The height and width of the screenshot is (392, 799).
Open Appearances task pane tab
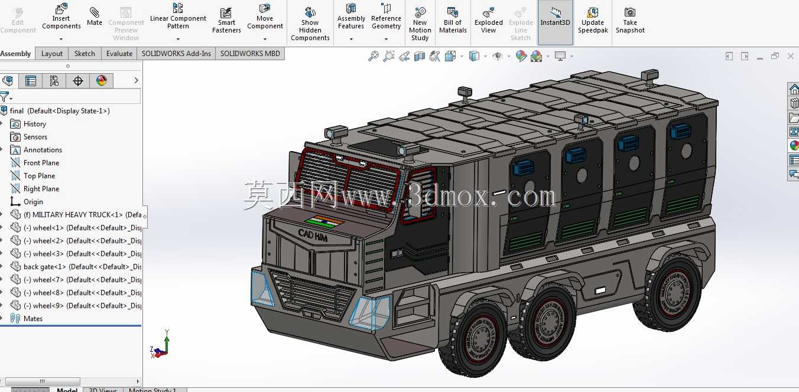(x=794, y=145)
